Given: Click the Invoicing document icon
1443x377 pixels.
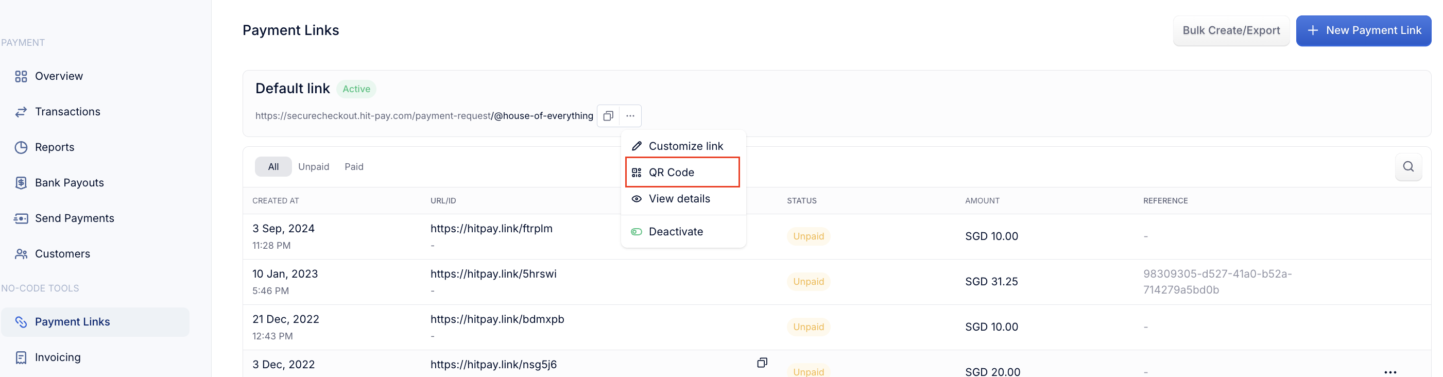Looking at the screenshot, I should click(21, 357).
